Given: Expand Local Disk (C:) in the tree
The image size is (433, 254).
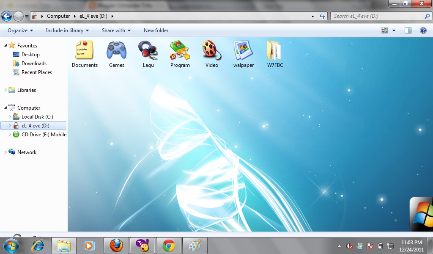Looking at the screenshot, I should (10, 116).
